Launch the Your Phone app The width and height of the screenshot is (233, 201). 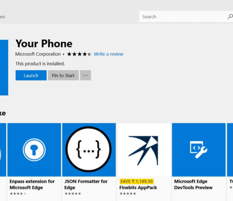coord(31,75)
